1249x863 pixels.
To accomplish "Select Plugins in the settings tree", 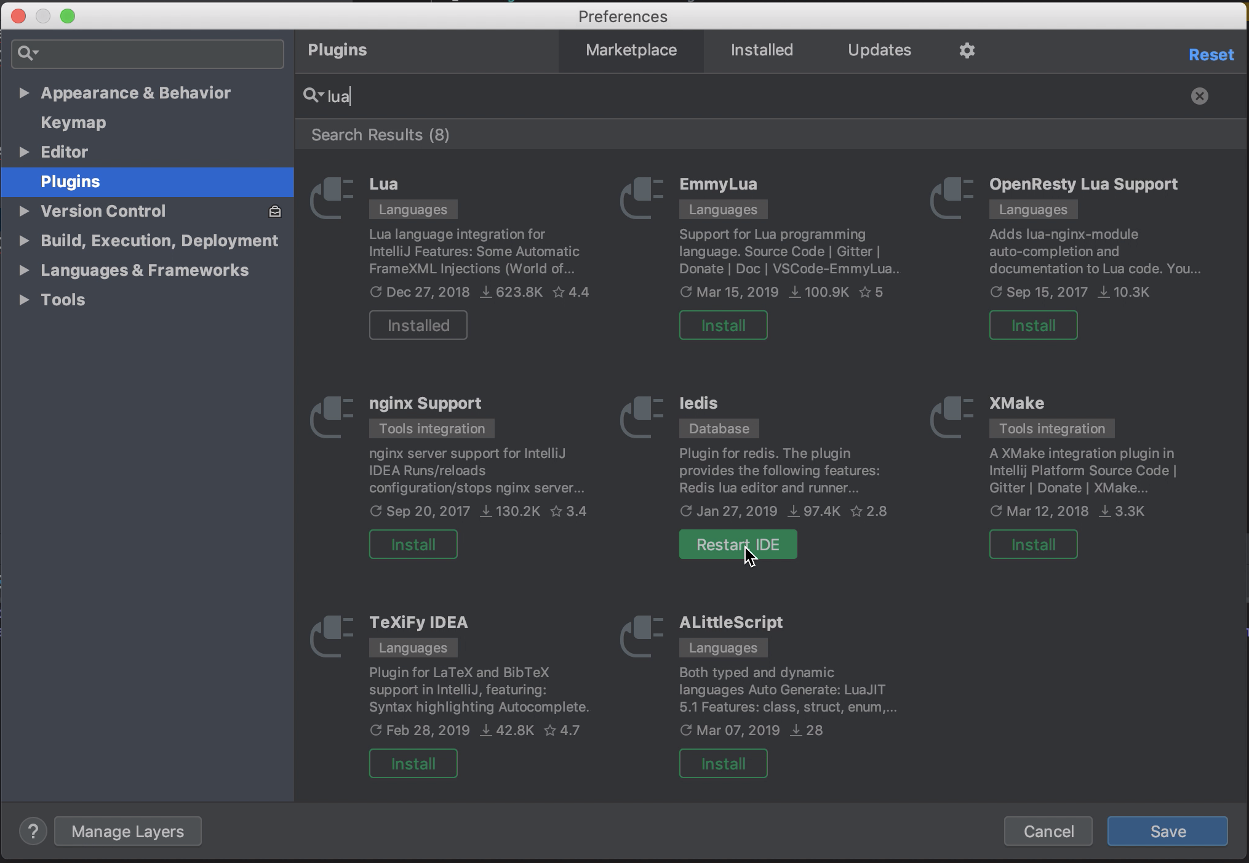I will pyautogui.click(x=148, y=182).
